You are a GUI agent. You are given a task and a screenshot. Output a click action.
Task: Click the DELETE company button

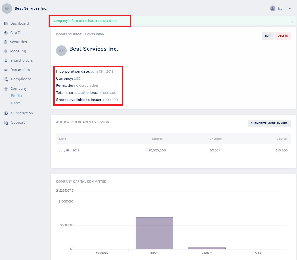pos(283,36)
